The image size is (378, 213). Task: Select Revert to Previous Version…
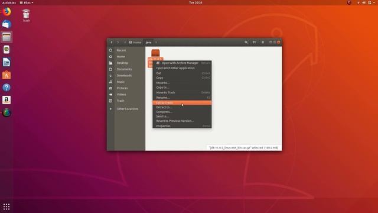pos(182,121)
